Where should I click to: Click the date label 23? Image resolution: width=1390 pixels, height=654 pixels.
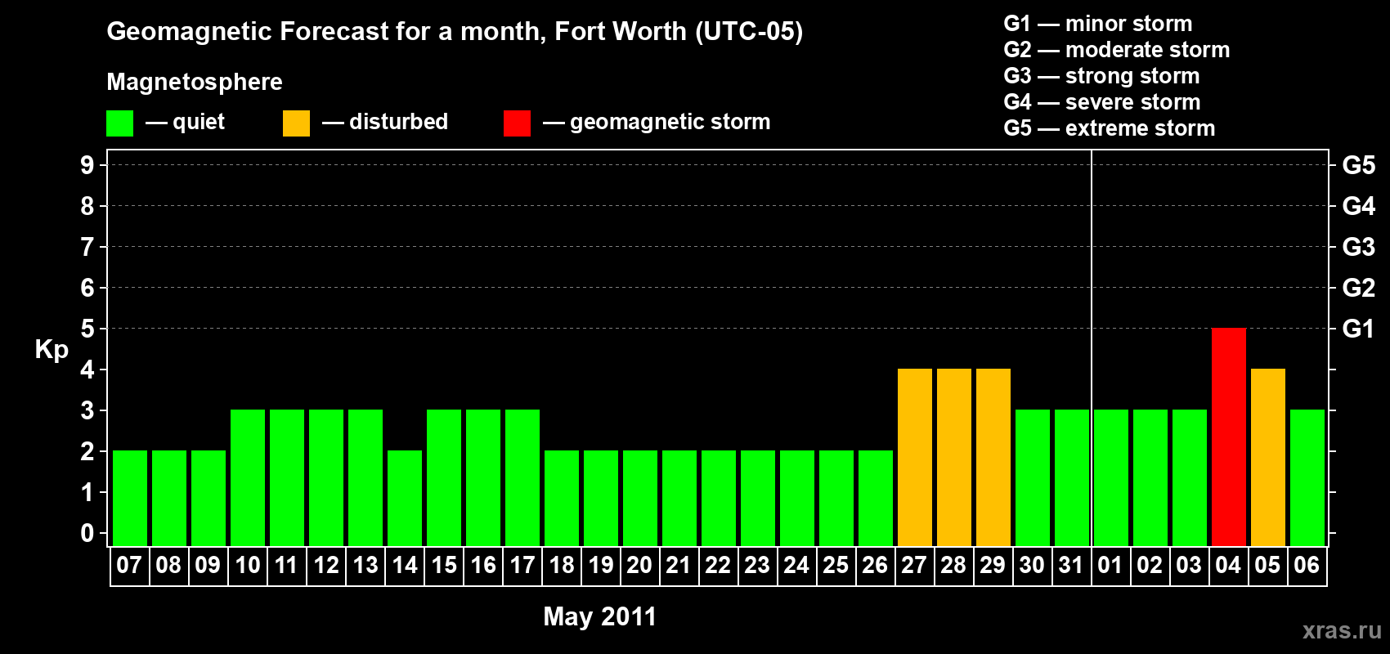757,565
